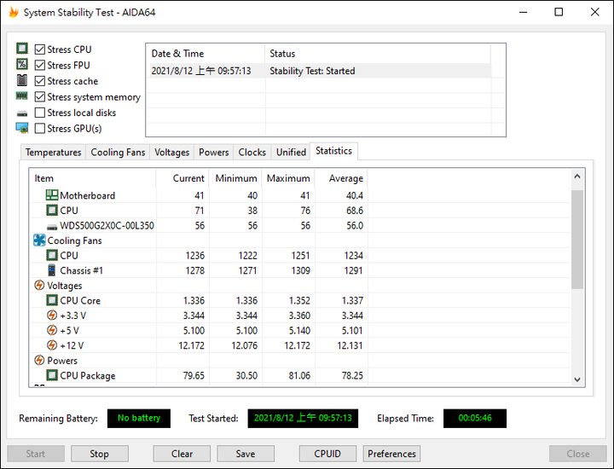
Task: Click the disk drive icon beside Stress local disks
Action: (22, 114)
